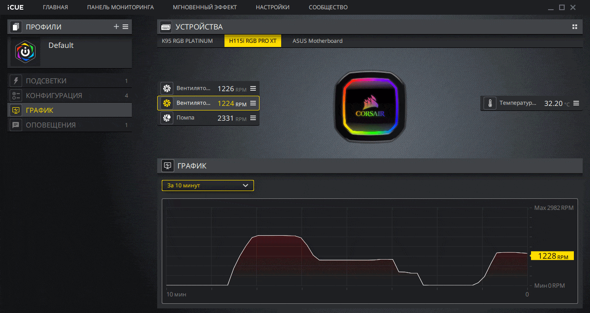This screenshot has width=590, height=313.
Task: Open ПАНЕЛЬ МОНИТОРИНГА in the top menu
Action: (120, 7)
